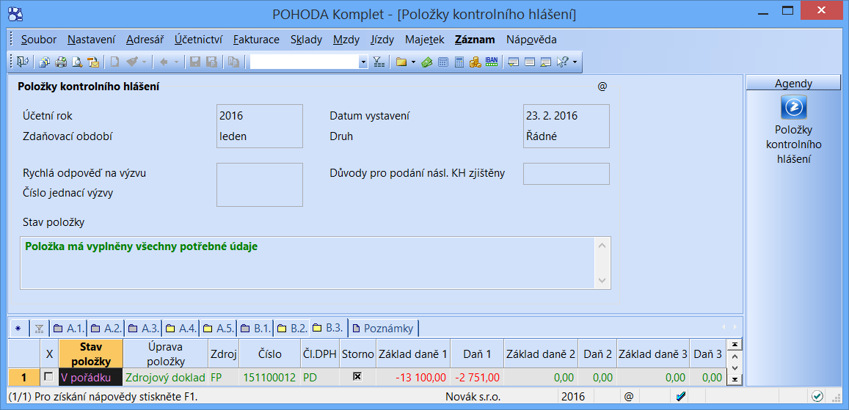Screen dimensions: 849x410
Task: Click the green banknote icon in the toolbar
Action: (426, 62)
